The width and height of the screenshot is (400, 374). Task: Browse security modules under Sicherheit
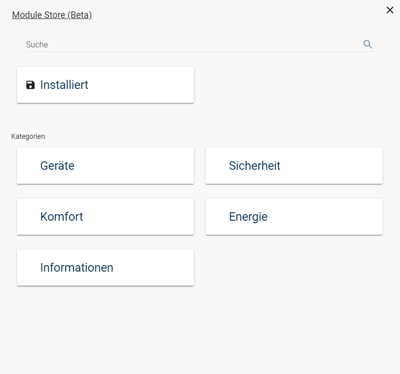pyautogui.click(x=294, y=165)
